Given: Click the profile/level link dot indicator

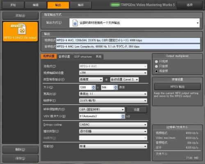Looking at the screenshot, I should (106, 80).
